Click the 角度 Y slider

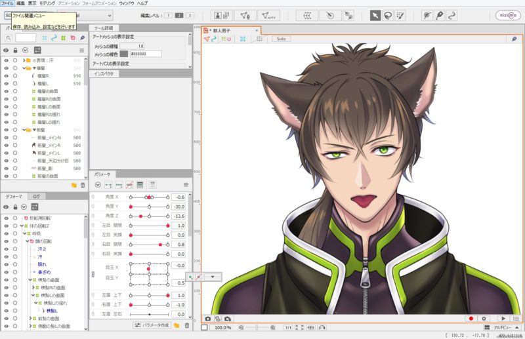tap(150, 207)
